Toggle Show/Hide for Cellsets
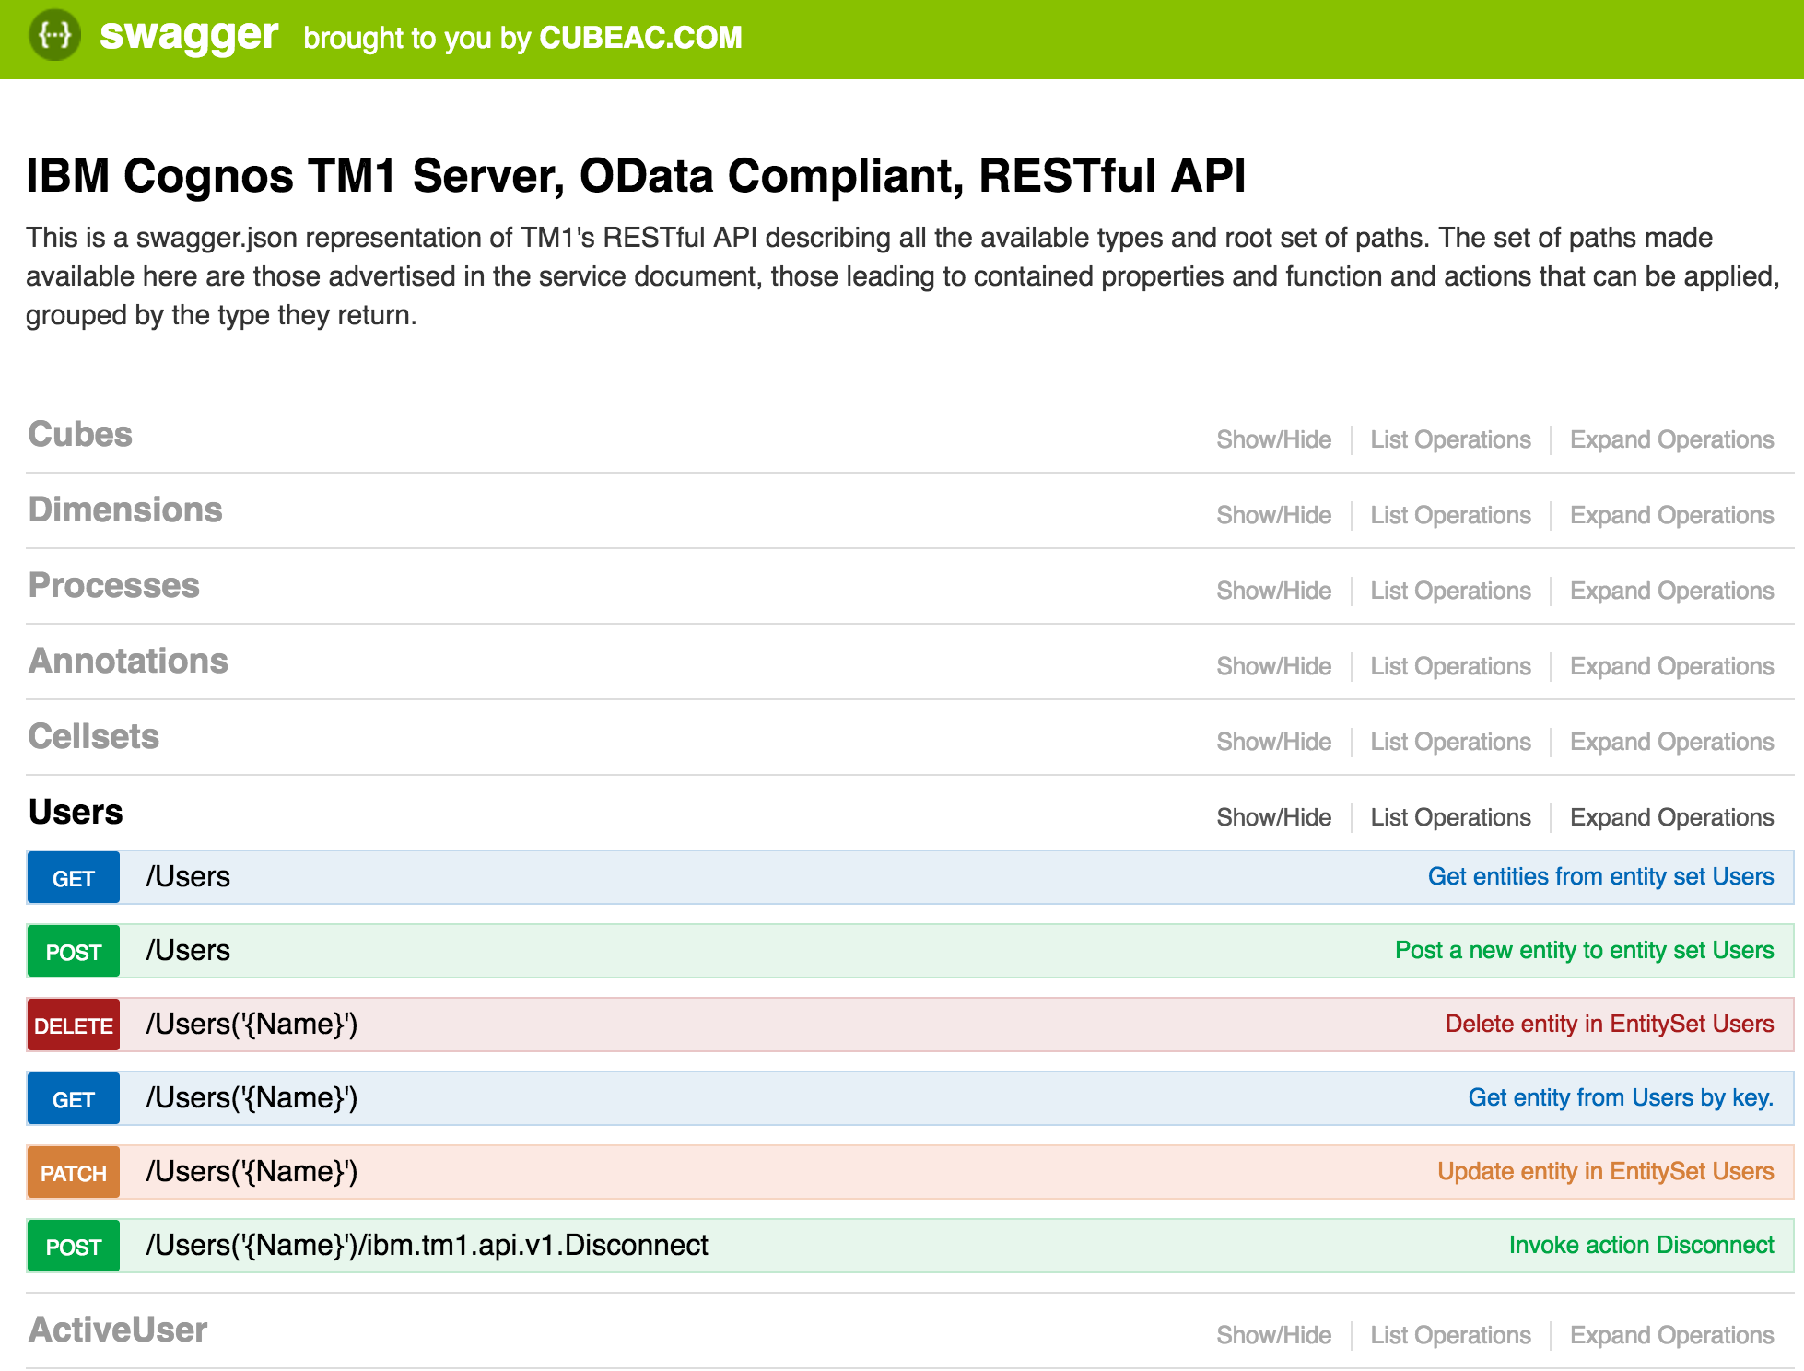 click(1273, 742)
